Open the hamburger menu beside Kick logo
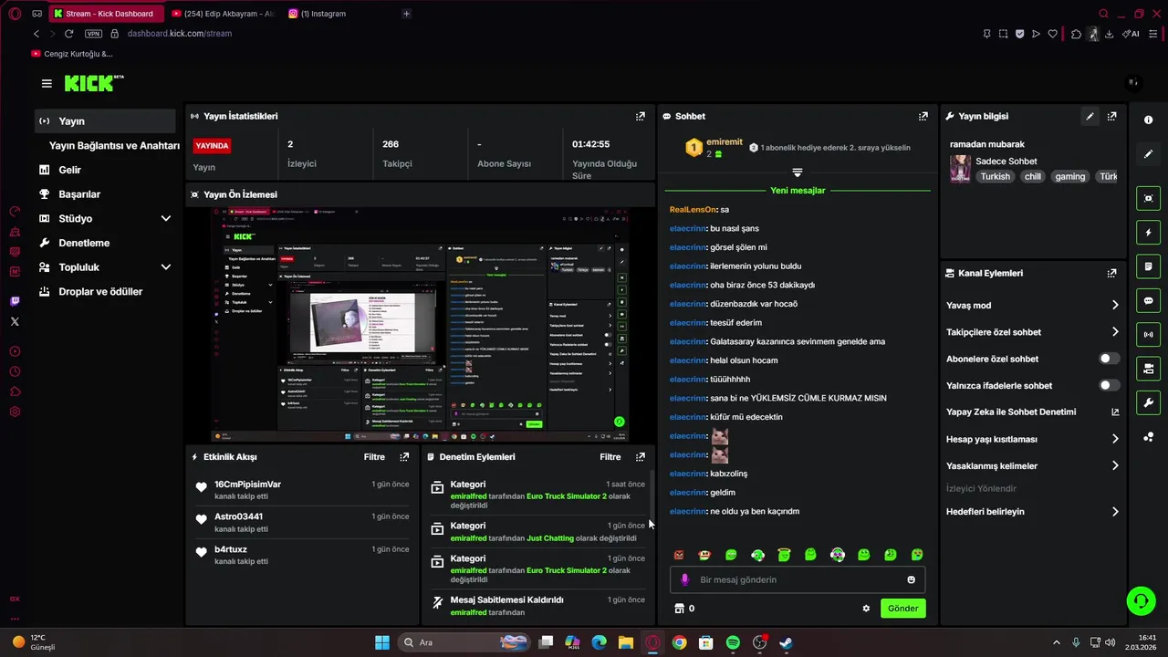Viewport: 1168px width, 657px height. tap(47, 83)
